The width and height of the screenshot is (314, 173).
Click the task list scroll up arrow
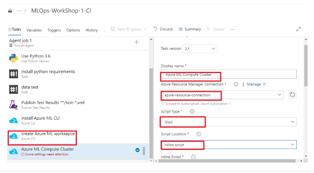(x=151, y=39)
